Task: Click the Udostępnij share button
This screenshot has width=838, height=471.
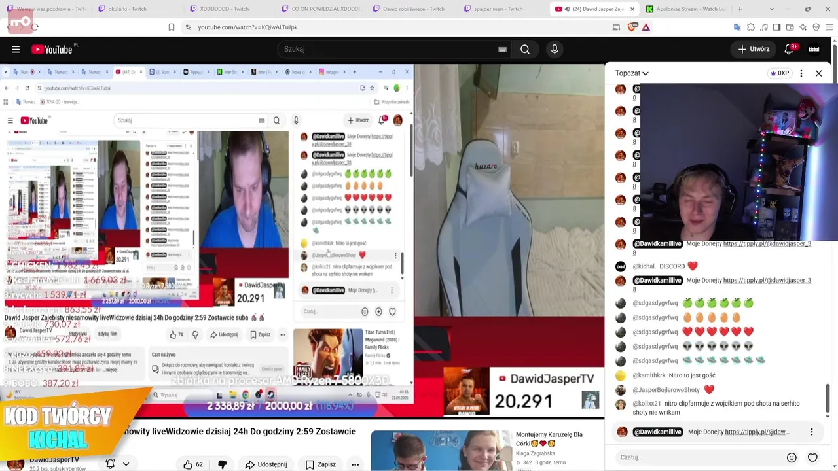Action: (x=266, y=464)
